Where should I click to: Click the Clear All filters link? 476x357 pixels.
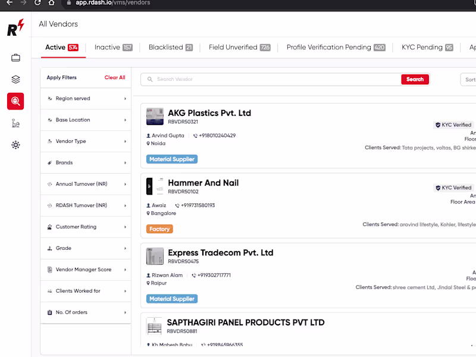(x=115, y=78)
